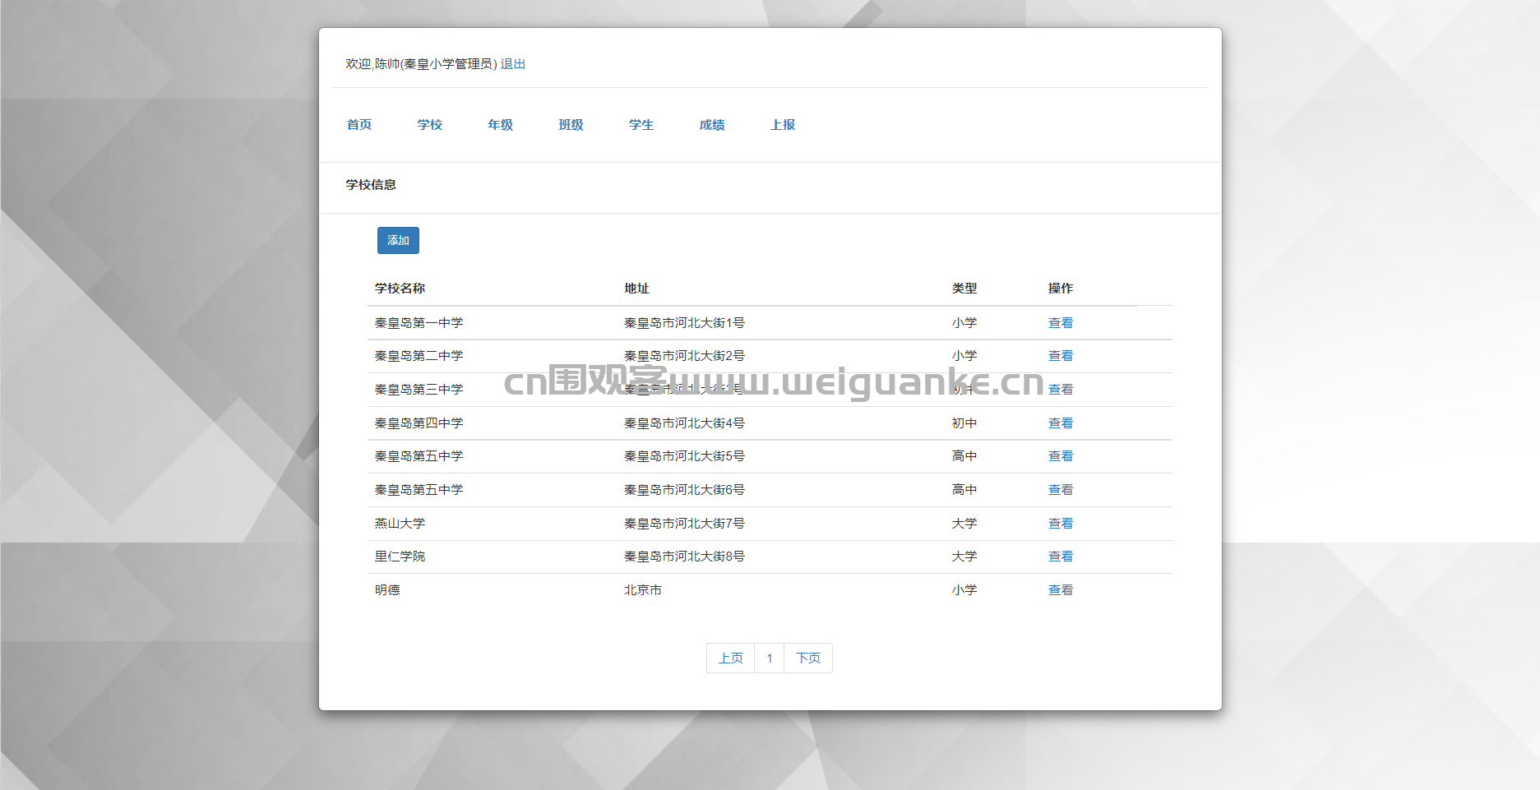Open 查看 for the 河北大街5号 row
1540x790 pixels.
[x=1061, y=456]
